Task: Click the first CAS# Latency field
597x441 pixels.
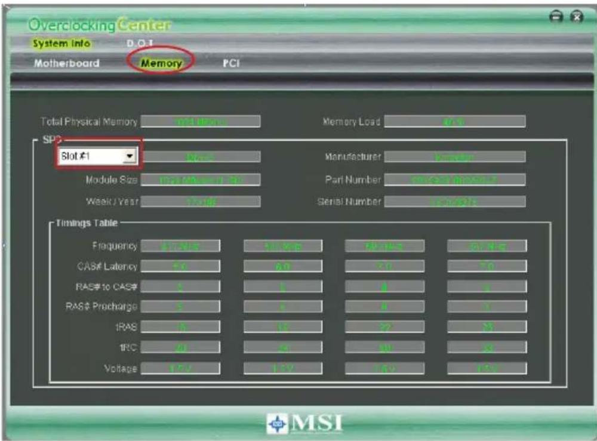Action: pyautogui.click(x=180, y=266)
